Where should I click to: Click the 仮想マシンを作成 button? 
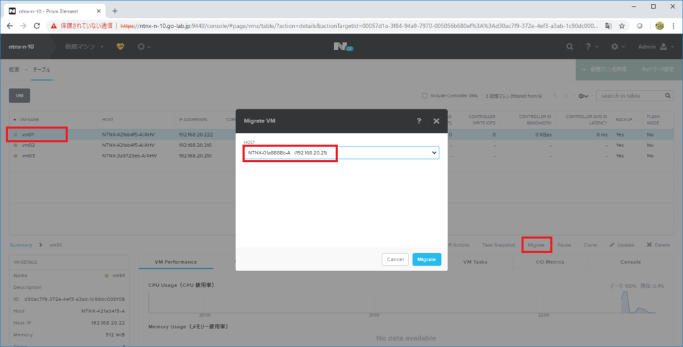[x=604, y=69]
